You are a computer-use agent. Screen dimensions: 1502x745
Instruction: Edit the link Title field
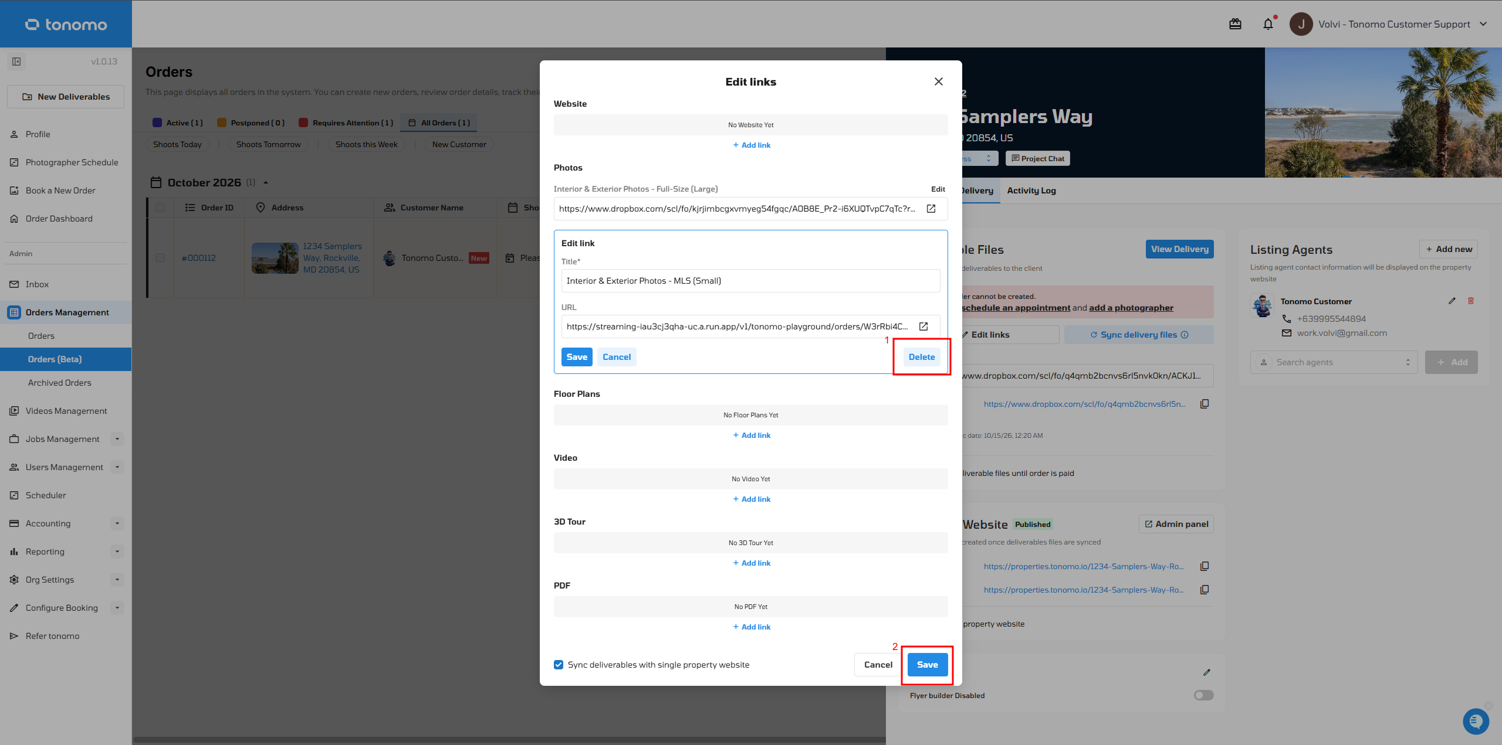(750, 281)
